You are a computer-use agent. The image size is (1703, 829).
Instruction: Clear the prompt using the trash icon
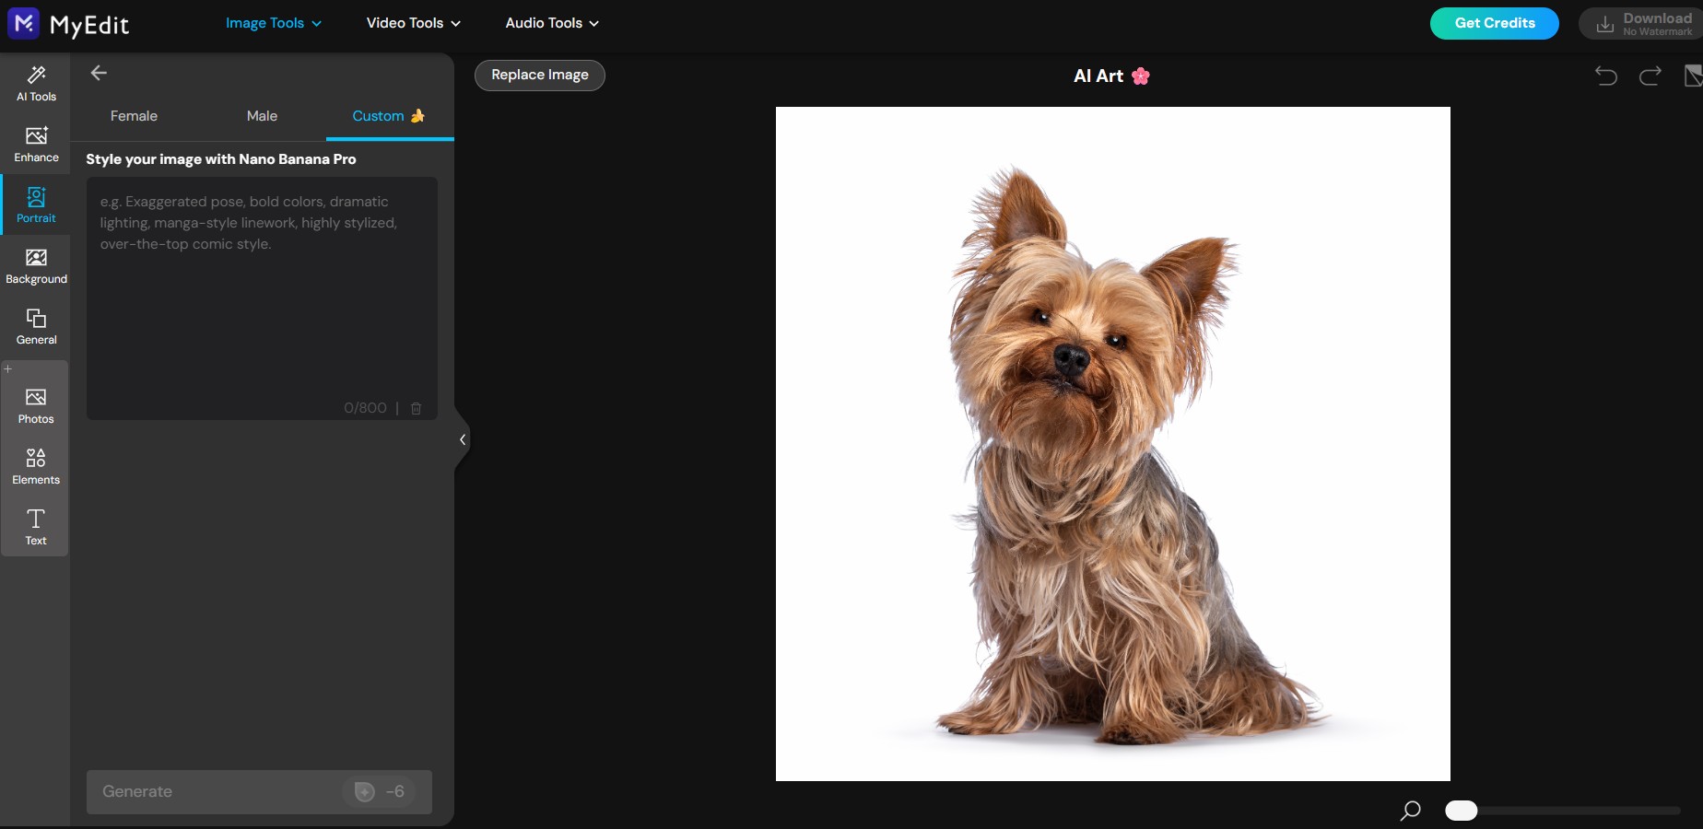pyautogui.click(x=416, y=408)
